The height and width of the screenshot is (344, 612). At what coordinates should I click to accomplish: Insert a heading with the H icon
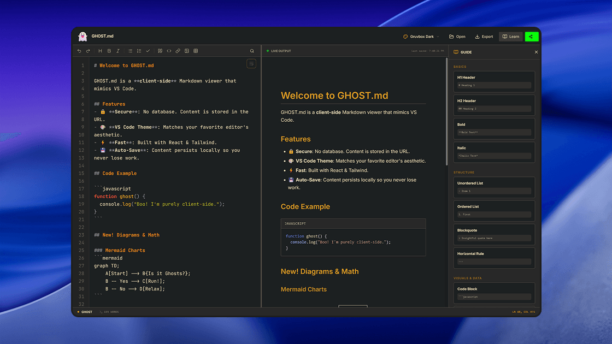pyautogui.click(x=101, y=51)
